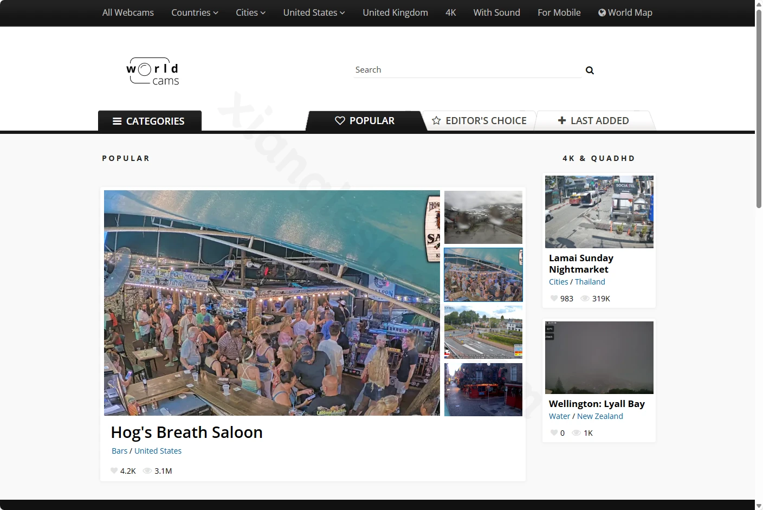Select the rainy mountain webcam thumbnail
Image resolution: width=763 pixels, height=510 pixels.
click(483, 217)
